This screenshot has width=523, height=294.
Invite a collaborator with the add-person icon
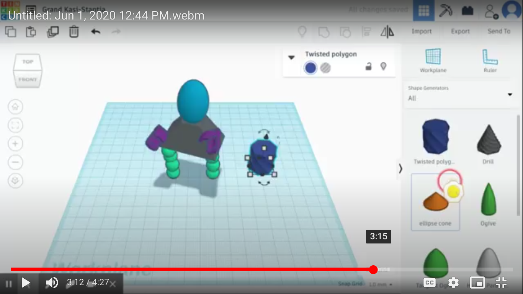491,11
